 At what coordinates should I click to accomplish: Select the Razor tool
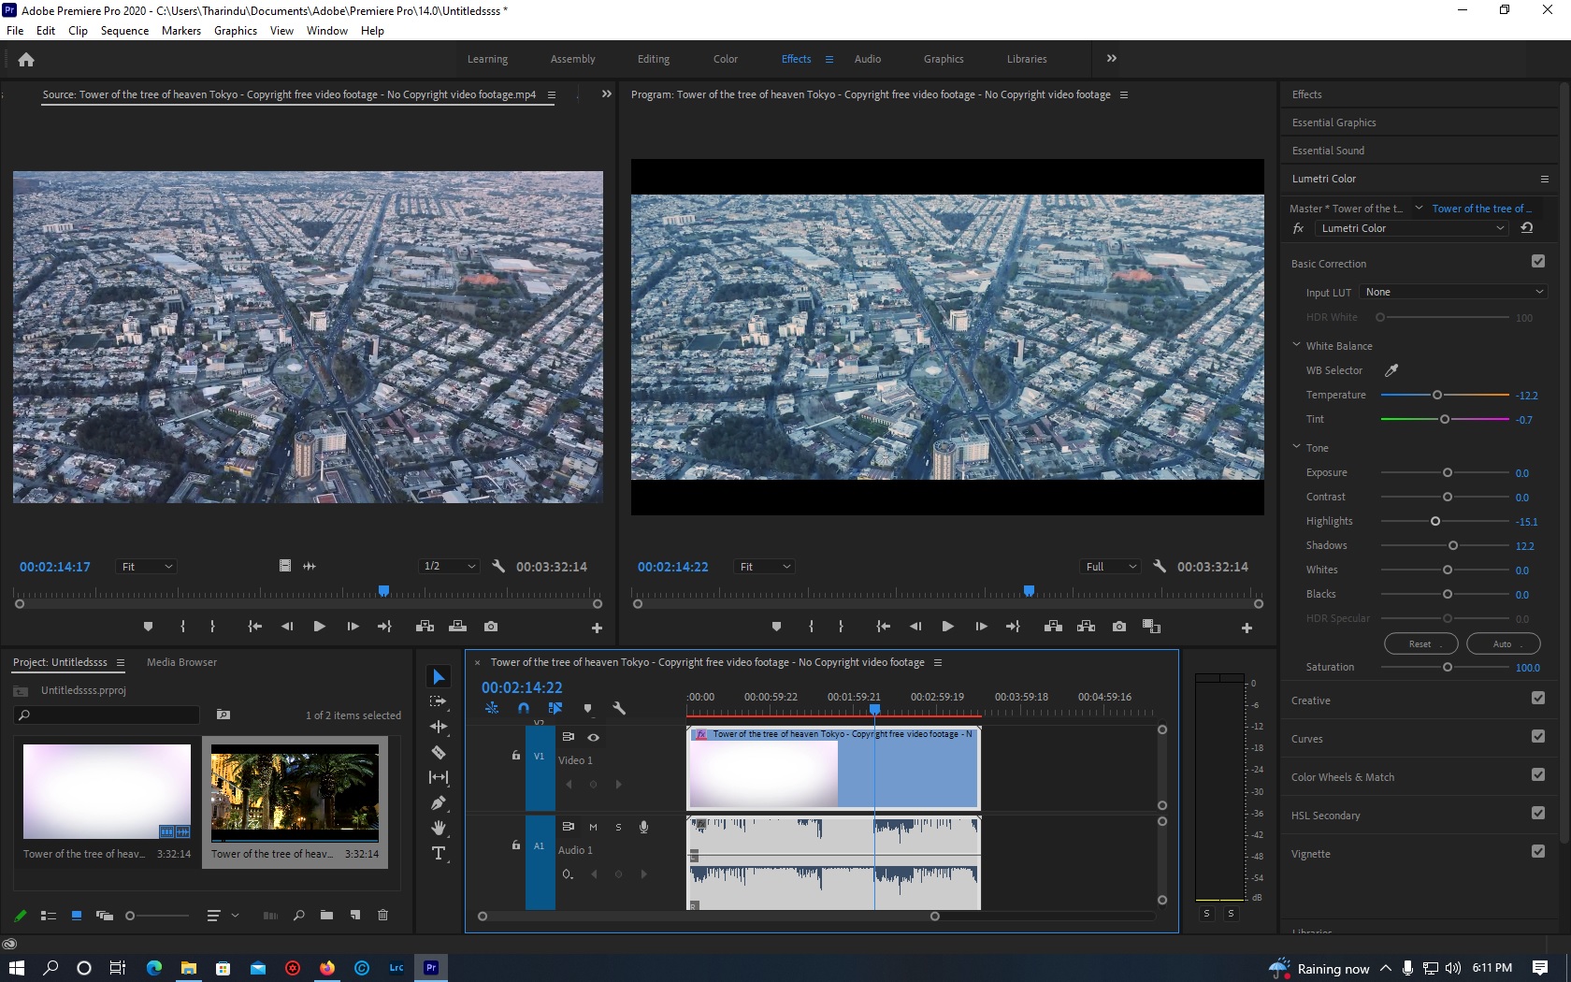pyautogui.click(x=440, y=752)
